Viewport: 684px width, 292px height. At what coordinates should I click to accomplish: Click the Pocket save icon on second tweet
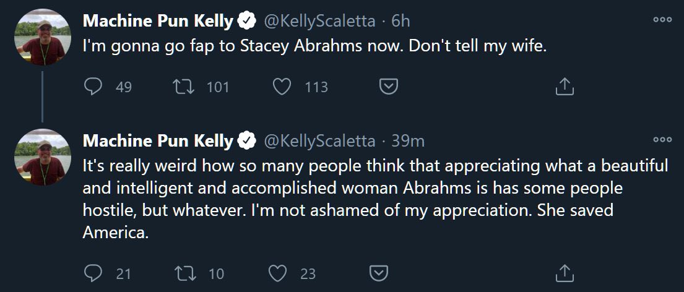378,273
